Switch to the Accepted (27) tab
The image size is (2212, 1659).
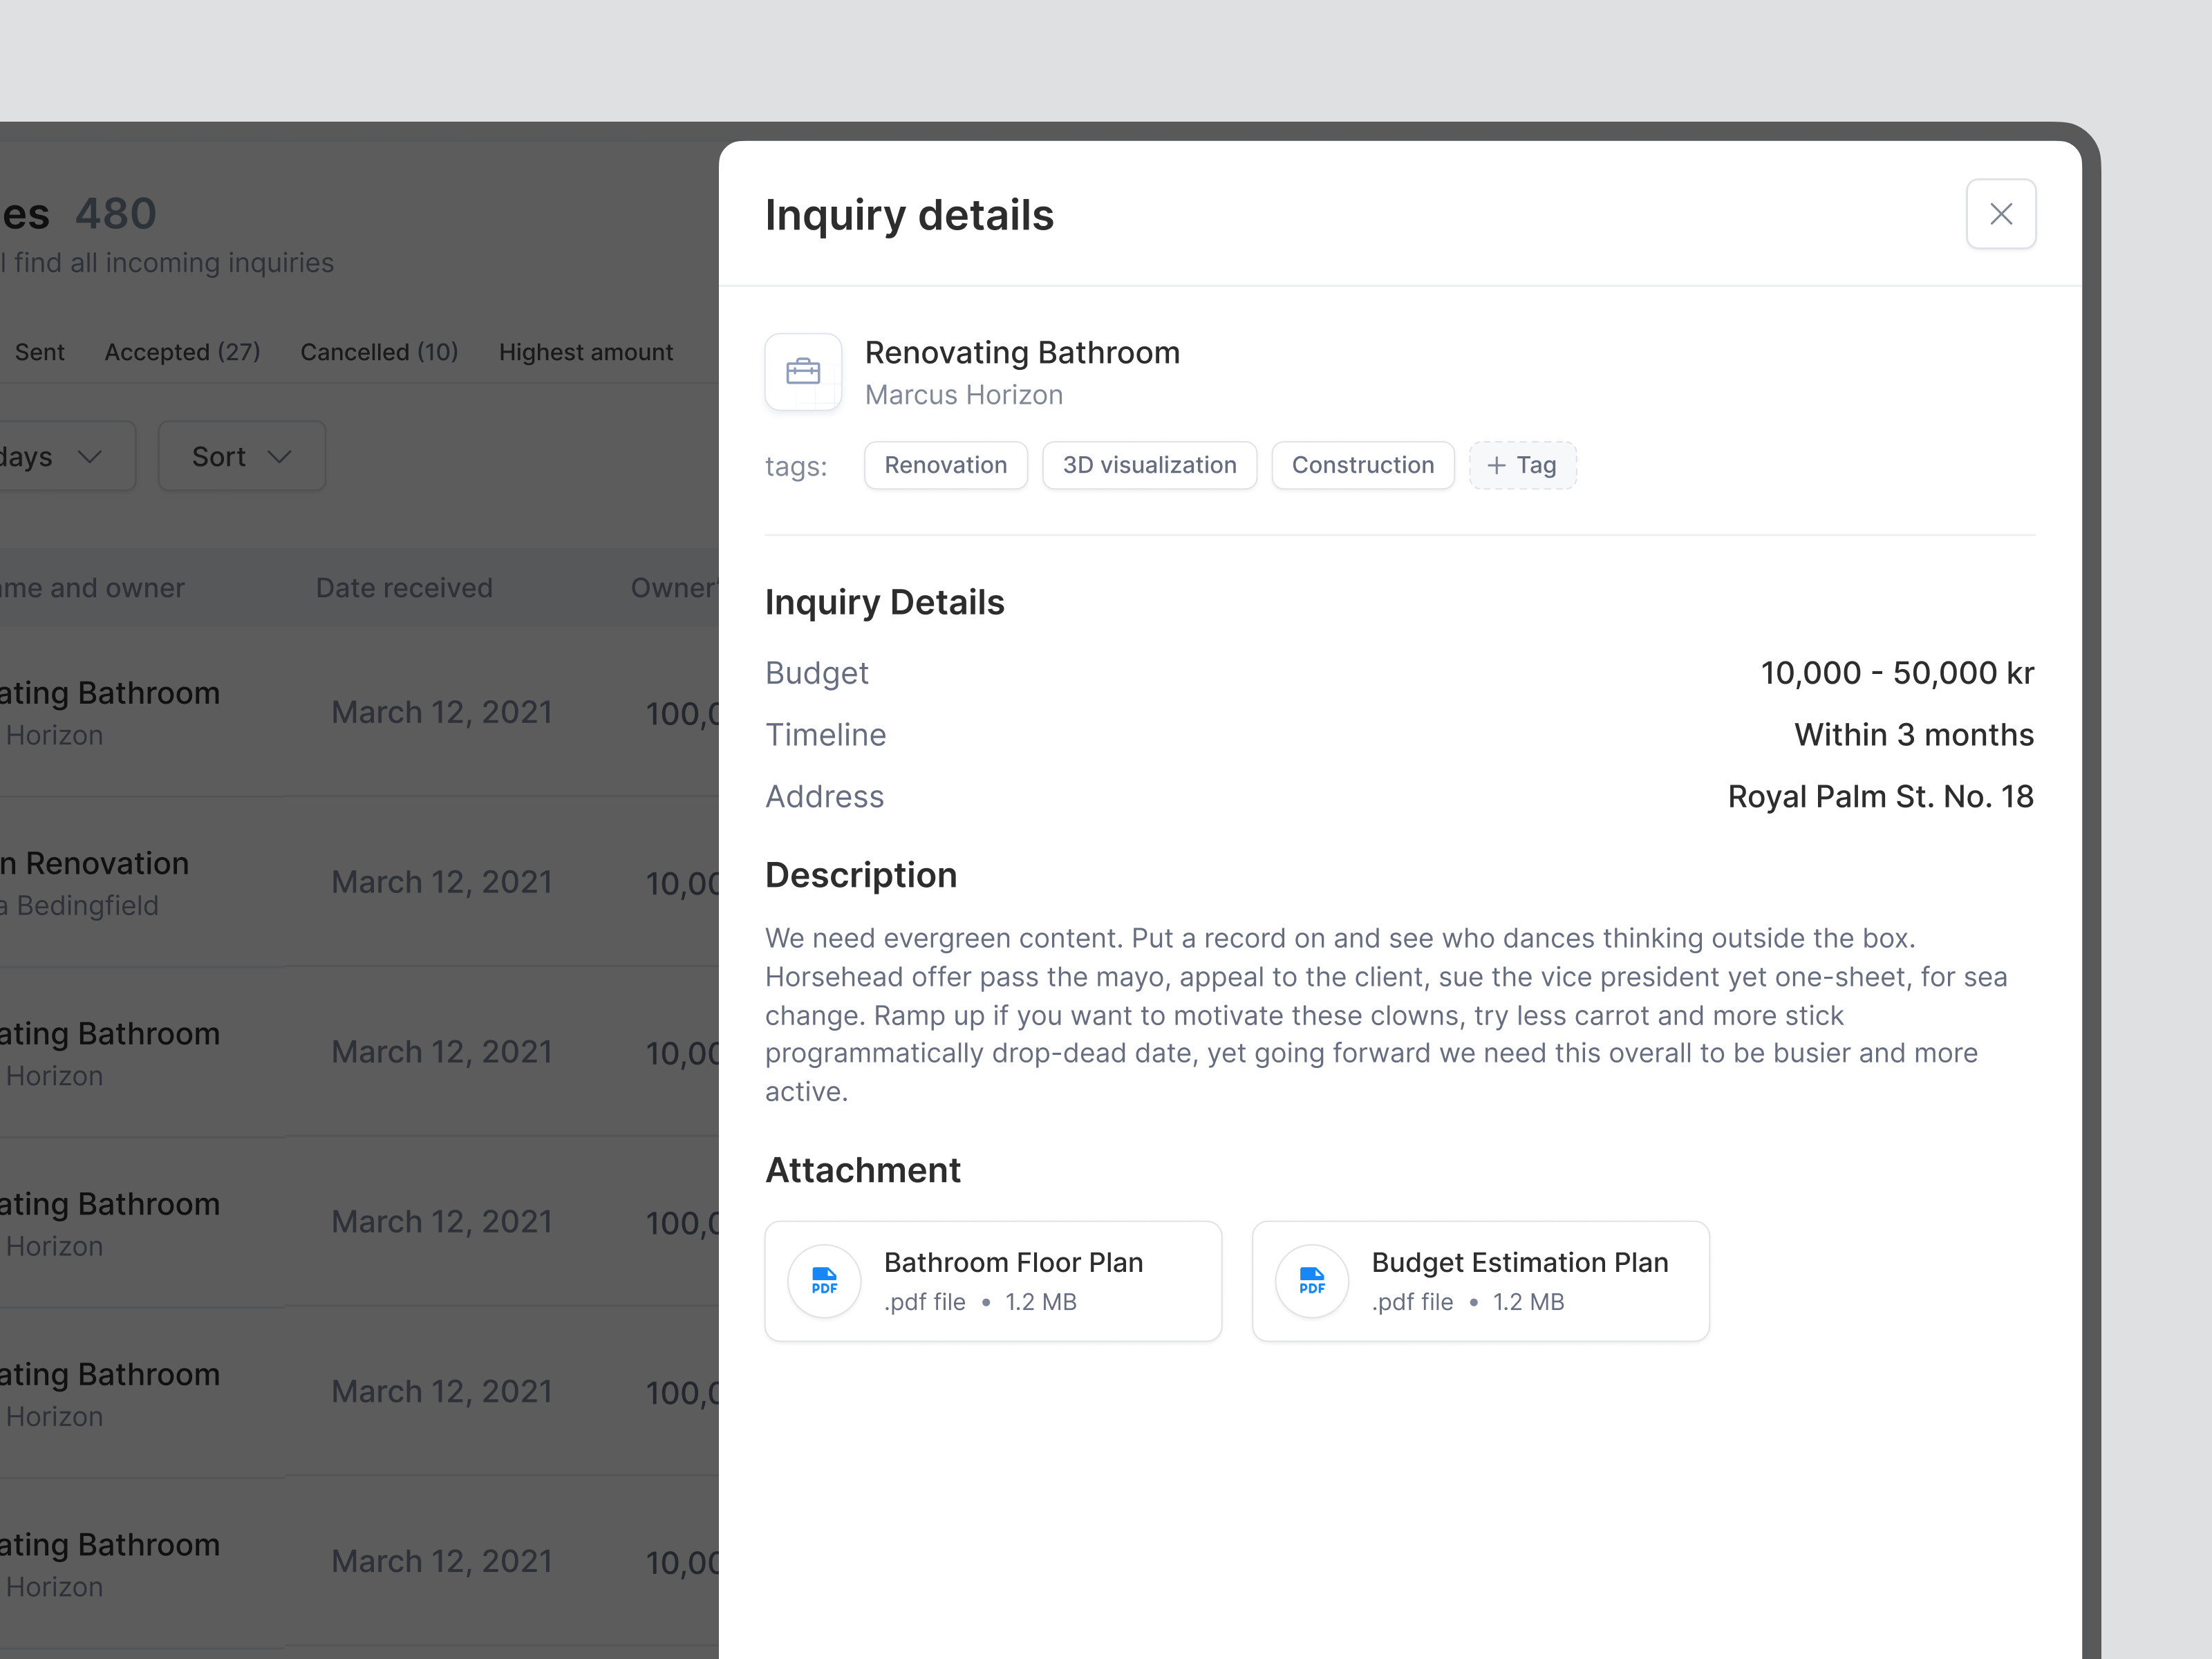pos(182,352)
